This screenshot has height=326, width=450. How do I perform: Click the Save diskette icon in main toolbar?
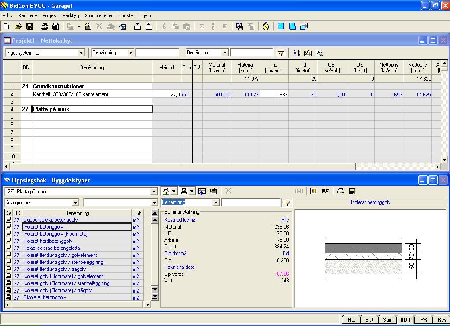pyautogui.click(x=29, y=26)
